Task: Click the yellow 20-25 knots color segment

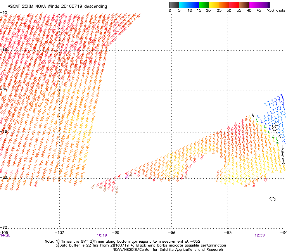Action: pyautogui.click(x=214, y=5)
